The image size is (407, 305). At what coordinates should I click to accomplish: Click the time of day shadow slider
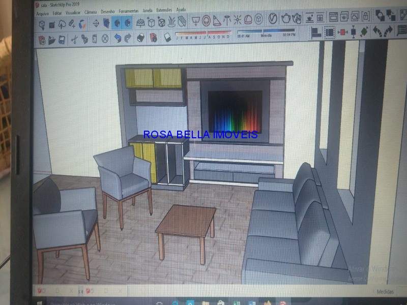266,31
